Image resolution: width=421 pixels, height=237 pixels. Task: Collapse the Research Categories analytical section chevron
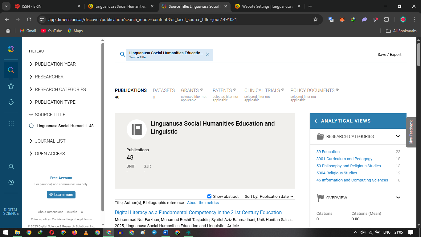coord(398,136)
